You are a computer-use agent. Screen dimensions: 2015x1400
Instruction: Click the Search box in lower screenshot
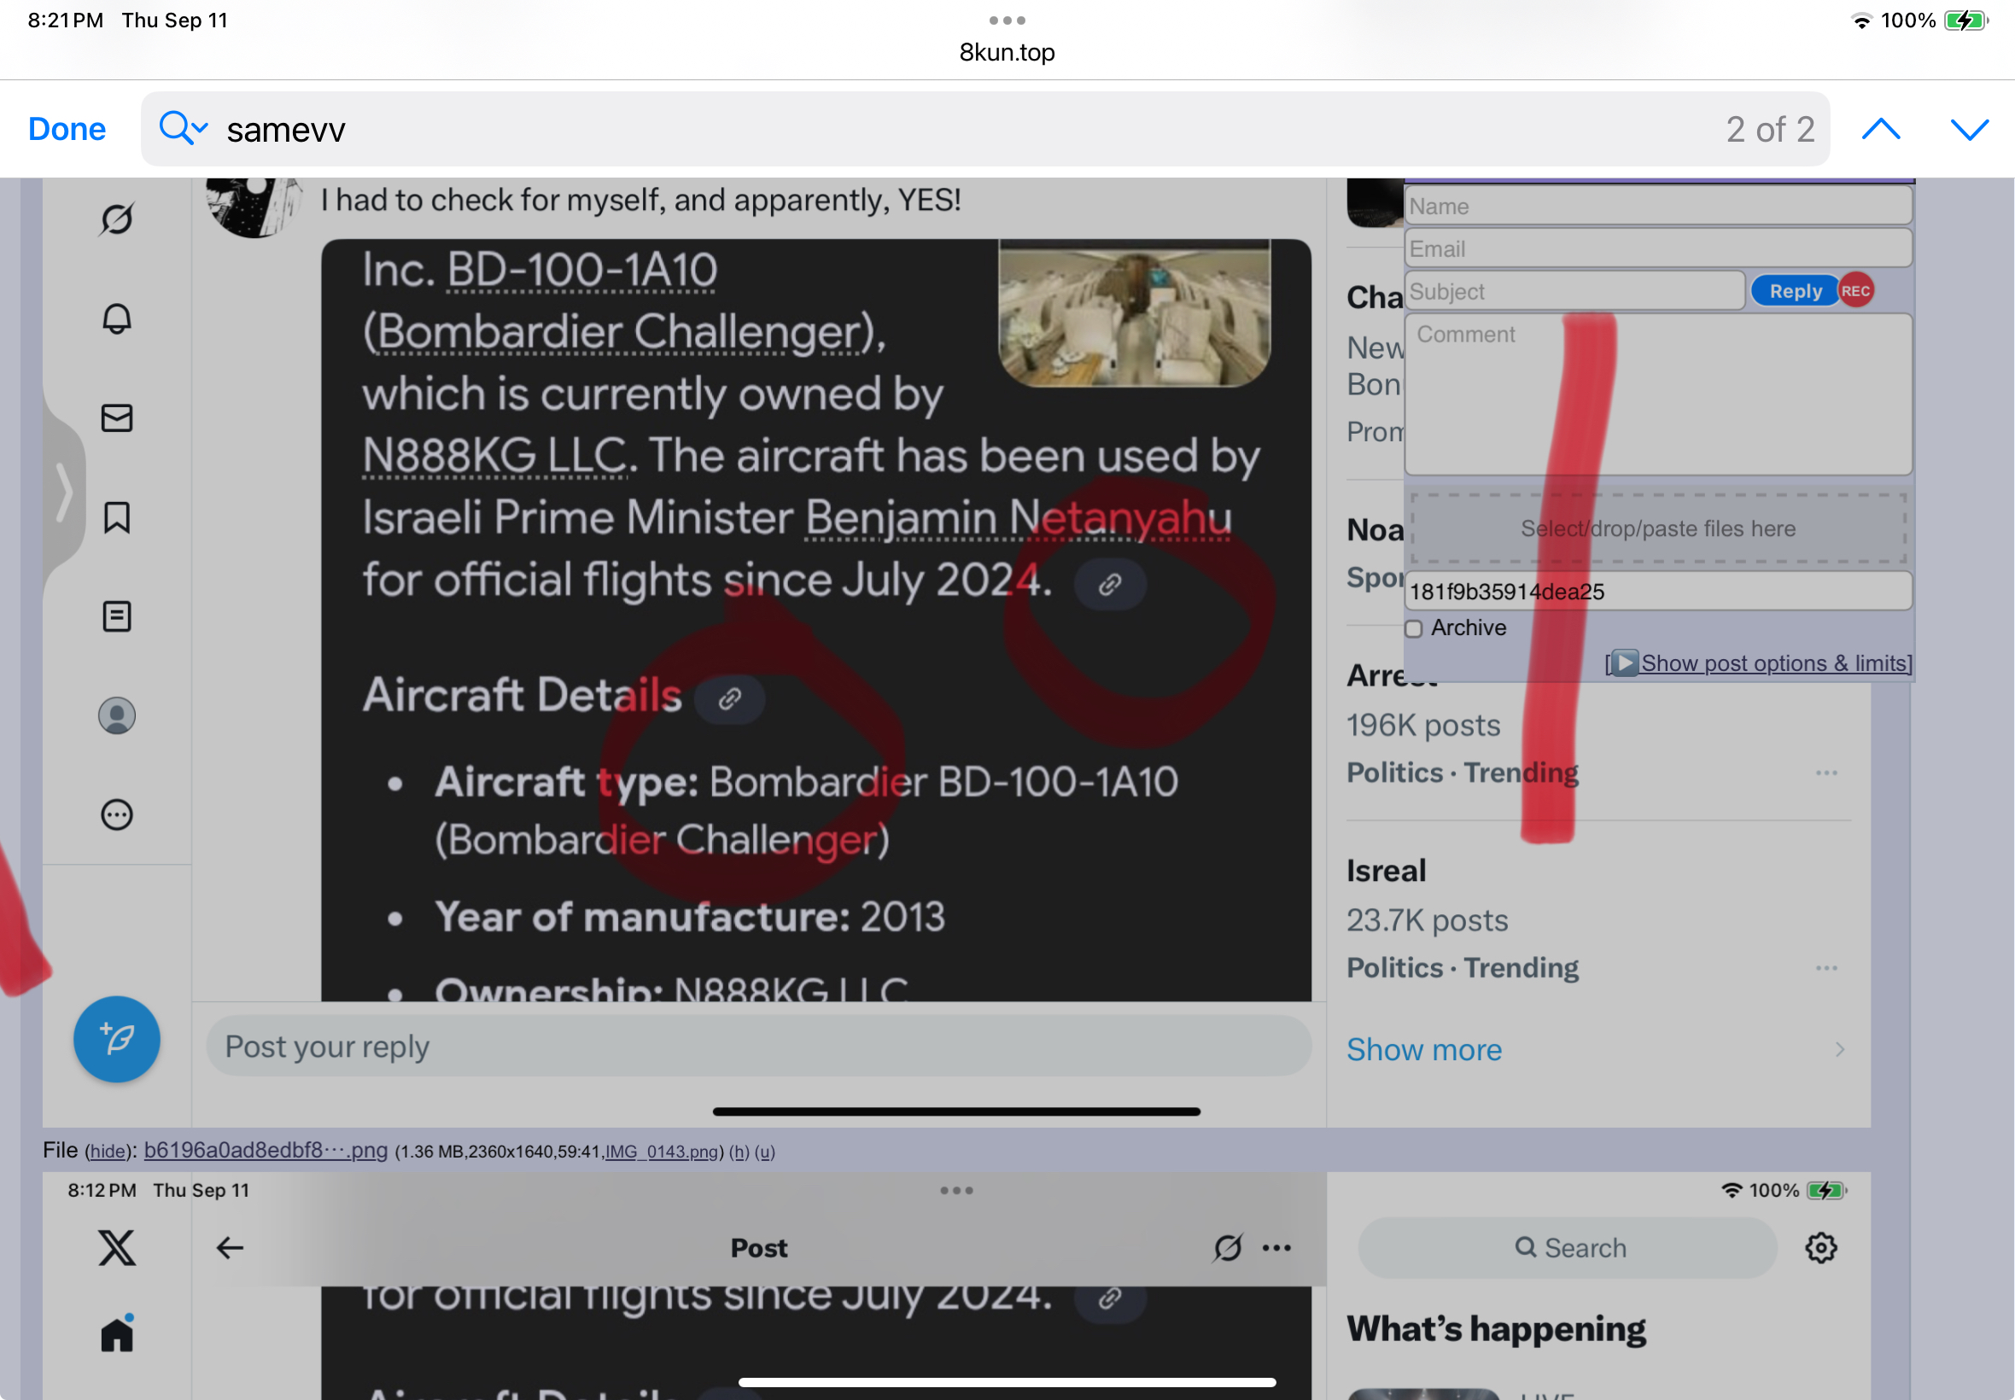(x=1568, y=1247)
